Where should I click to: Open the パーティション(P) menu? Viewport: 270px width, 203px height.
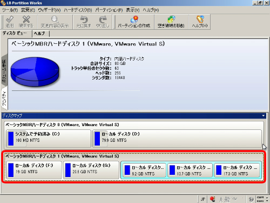[x=109, y=10]
